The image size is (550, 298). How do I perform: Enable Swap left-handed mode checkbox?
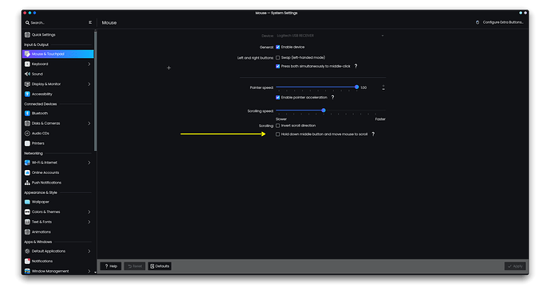[278, 57]
